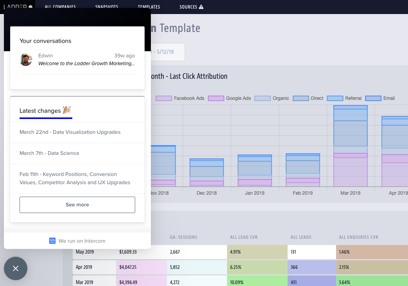
Task: Click the warning triangle next to SOURCES
Action: 201,6
